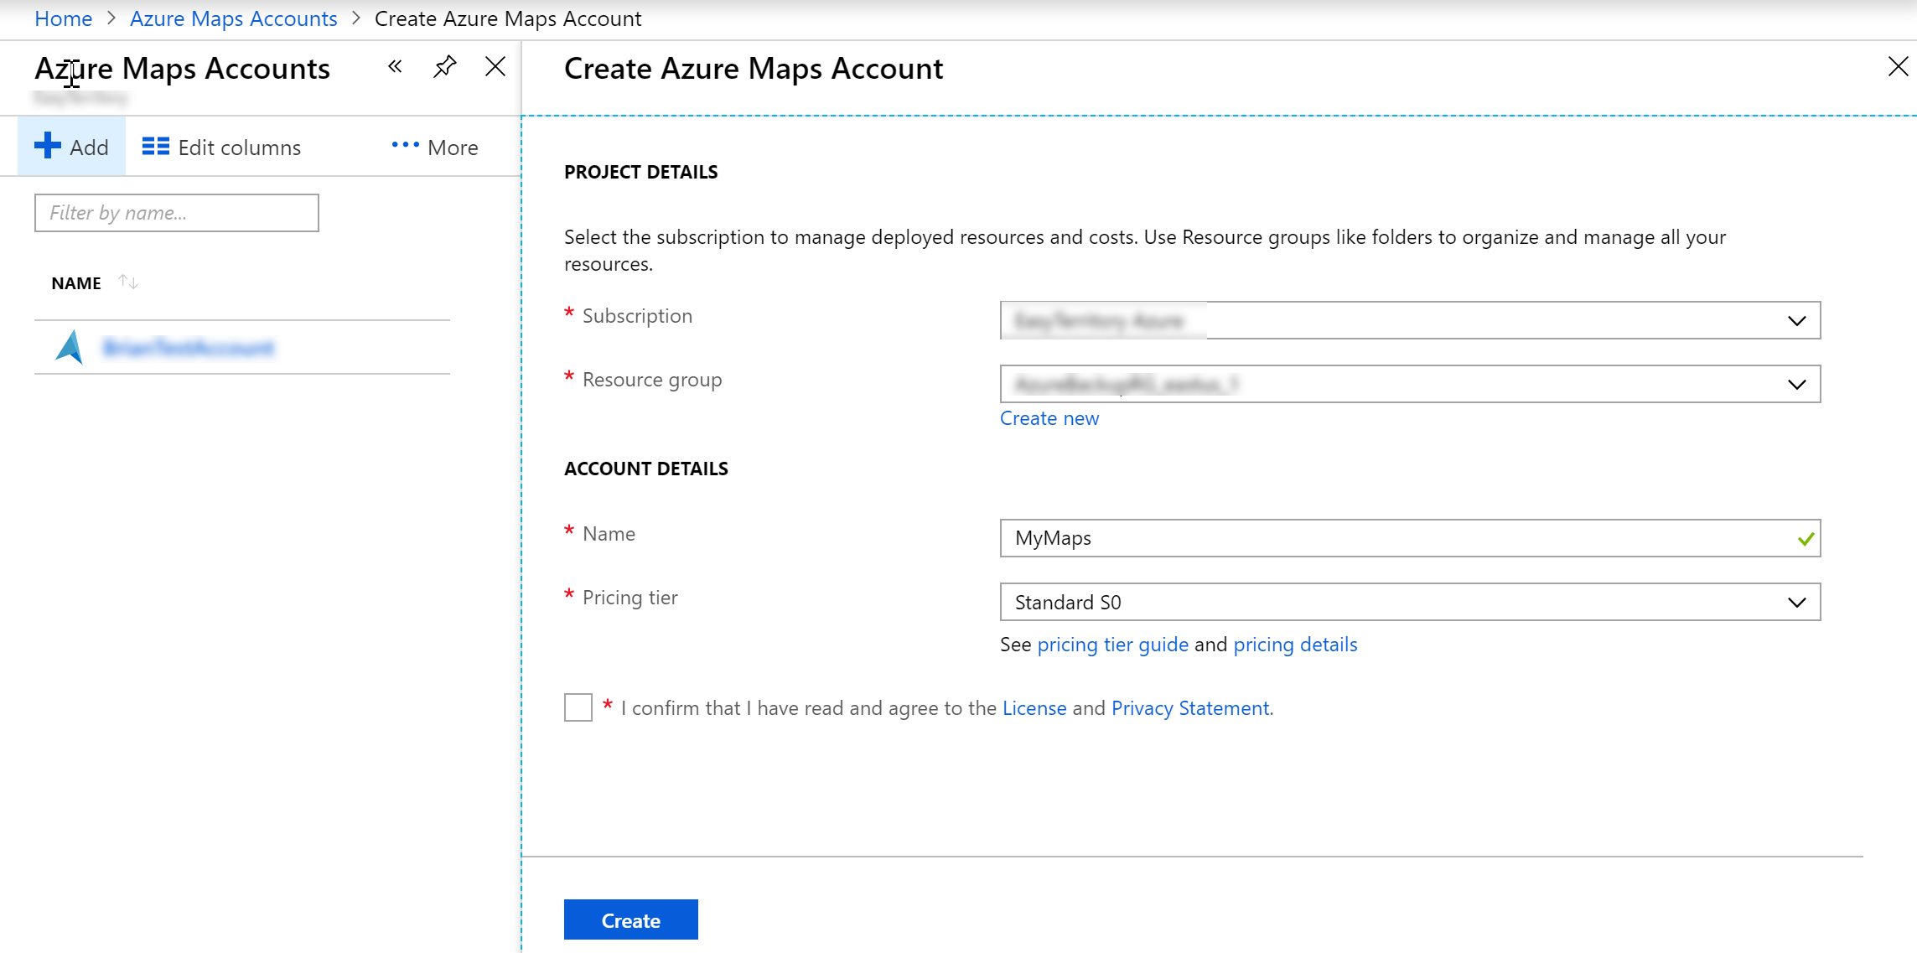
Task: Open the More options menu
Action: 434,147
